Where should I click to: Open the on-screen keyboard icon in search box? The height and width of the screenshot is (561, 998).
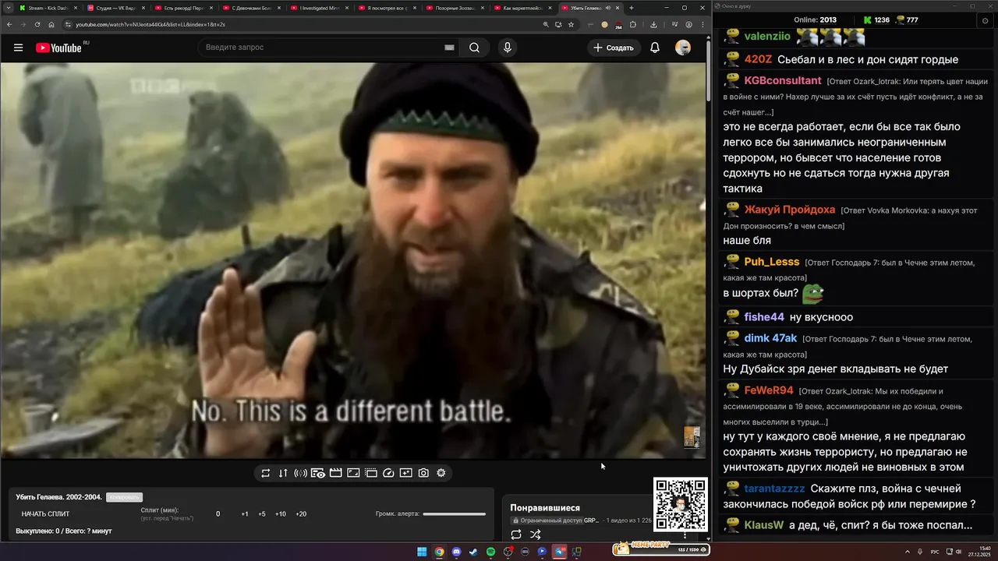tap(449, 48)
